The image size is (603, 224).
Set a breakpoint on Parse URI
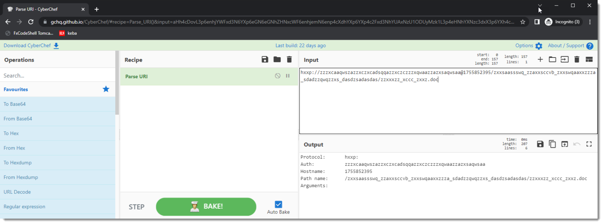pos(288,76)
